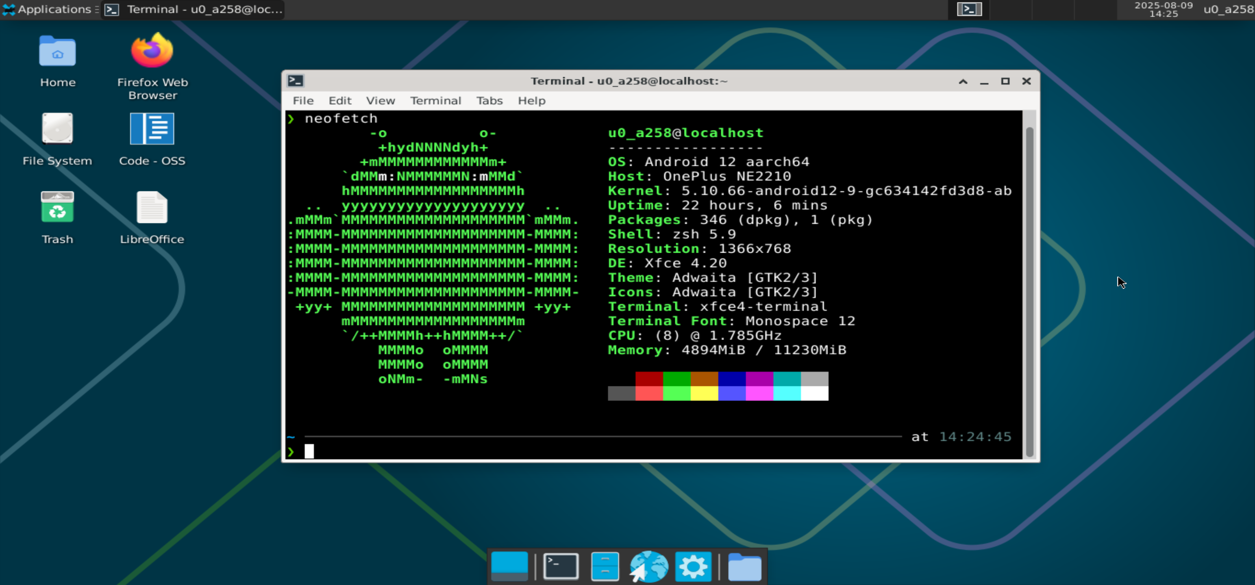Screen dimensions: 1255x585
Task: Open the Tabs menu in the terminal
Action: tap(489, 101)
